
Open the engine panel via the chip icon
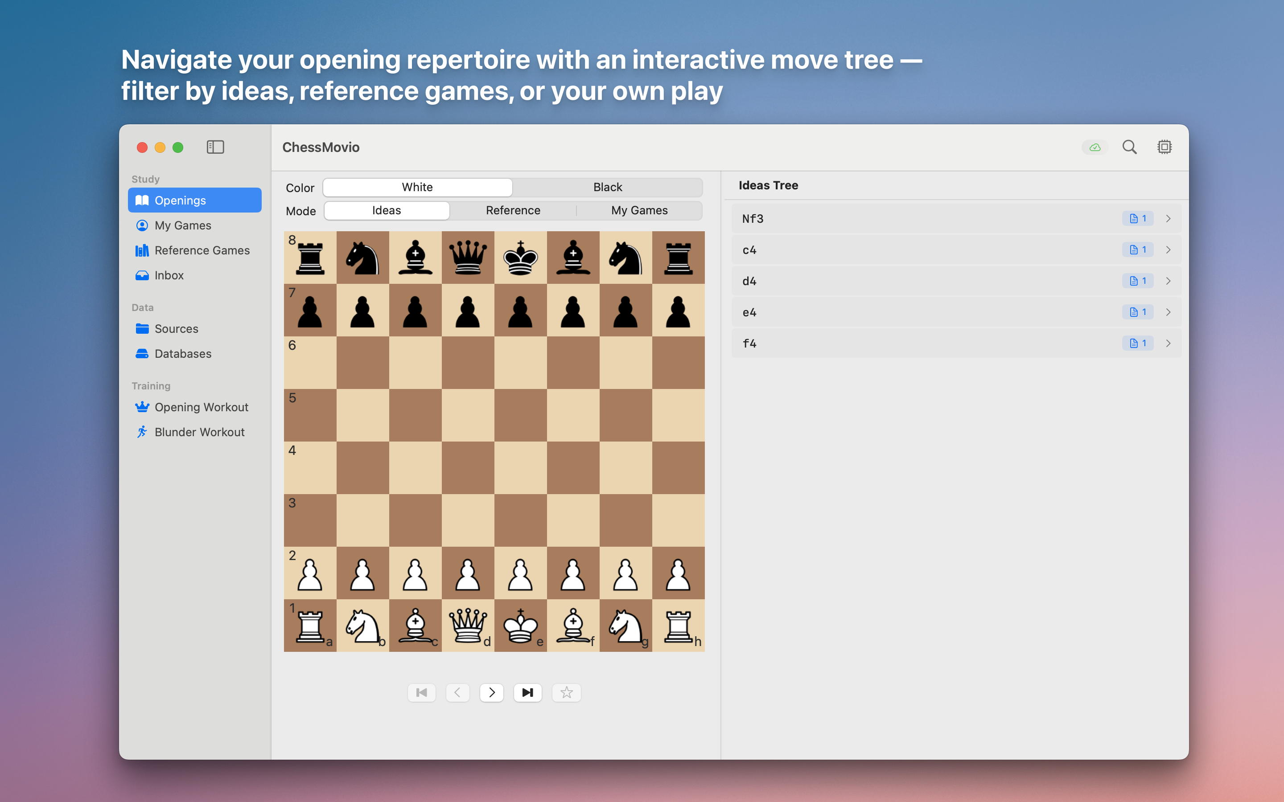click(x=1164, y=147)
